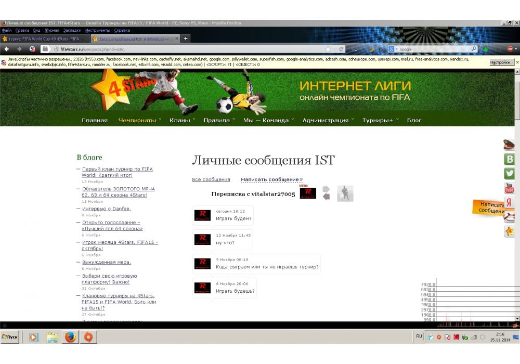This screenshot has width=520, height=364.
Task: Expand the Правила dropdown menu
Action: pos(219,120)
